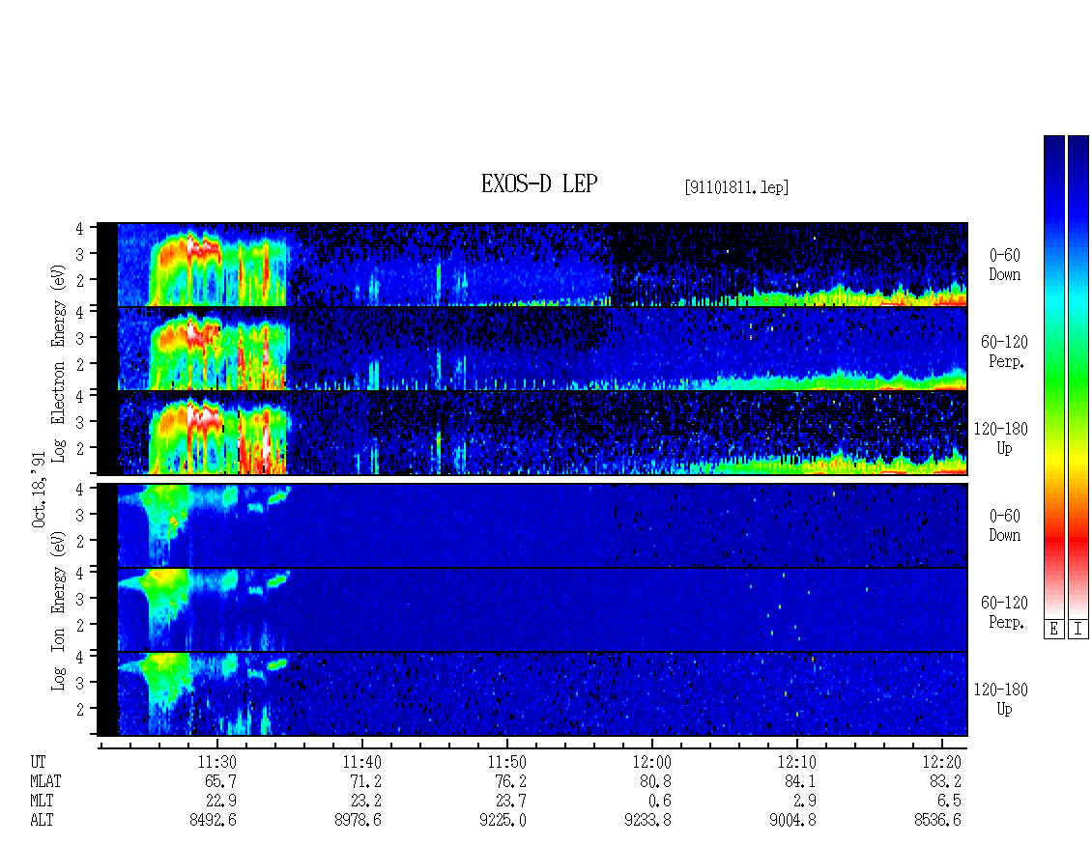Click the 12:20 time tick label
Viewport: 1092px width, 845px height.
click(941, 762)
